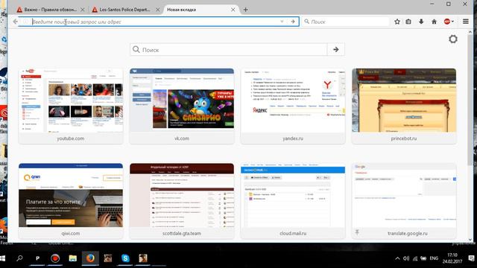Screen dimensions: 477x268
Task: Open File Explorer from the taskbar
Action: pos(73,258)
